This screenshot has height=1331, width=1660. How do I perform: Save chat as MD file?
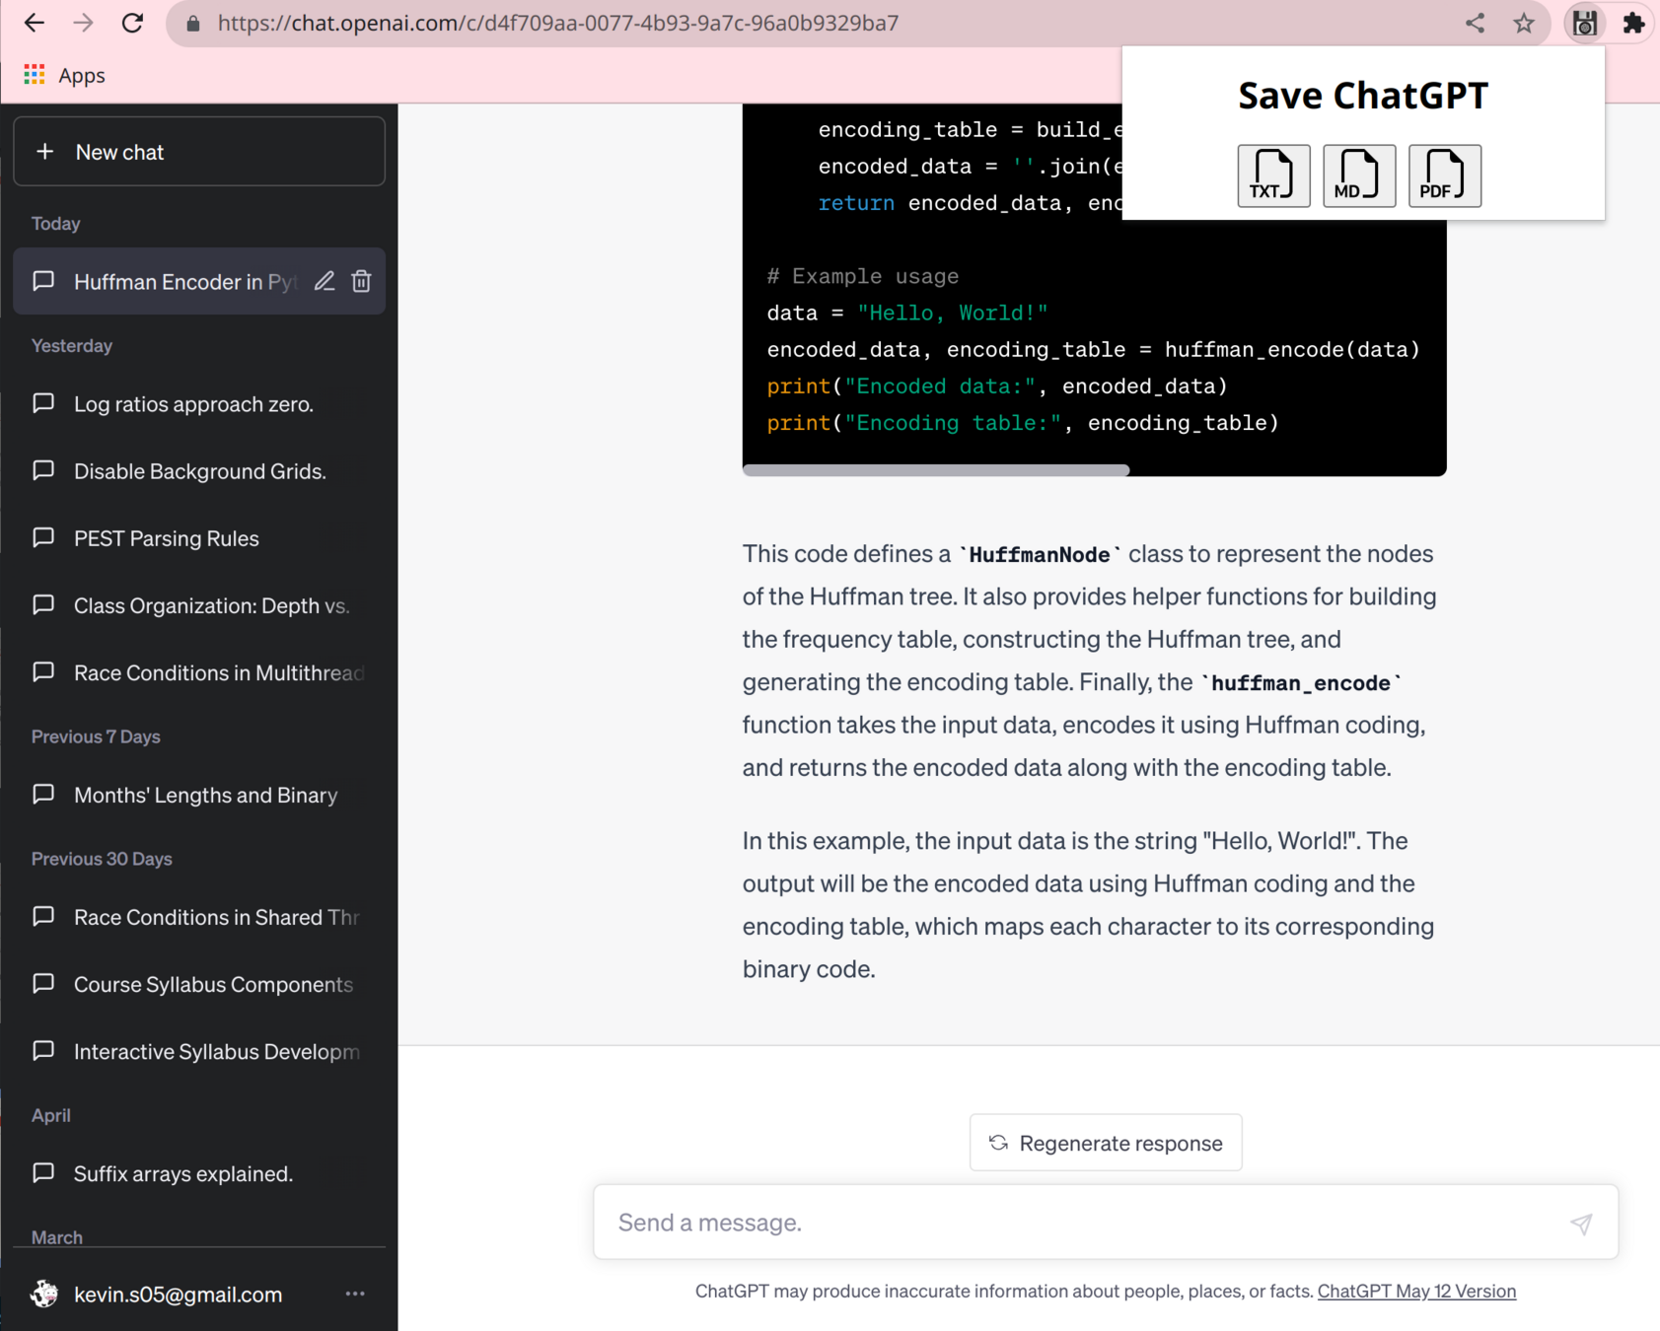pyautogui.click(x=1359, y=175)
